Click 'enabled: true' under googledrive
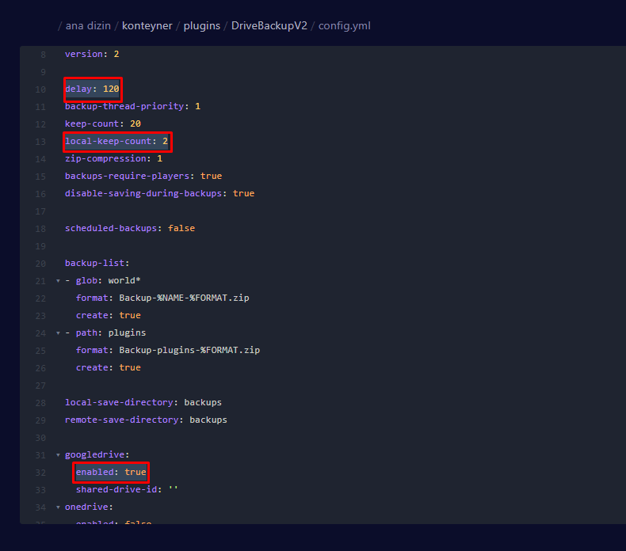This screenshot has width=626, height=551. [x=111, y=473]
